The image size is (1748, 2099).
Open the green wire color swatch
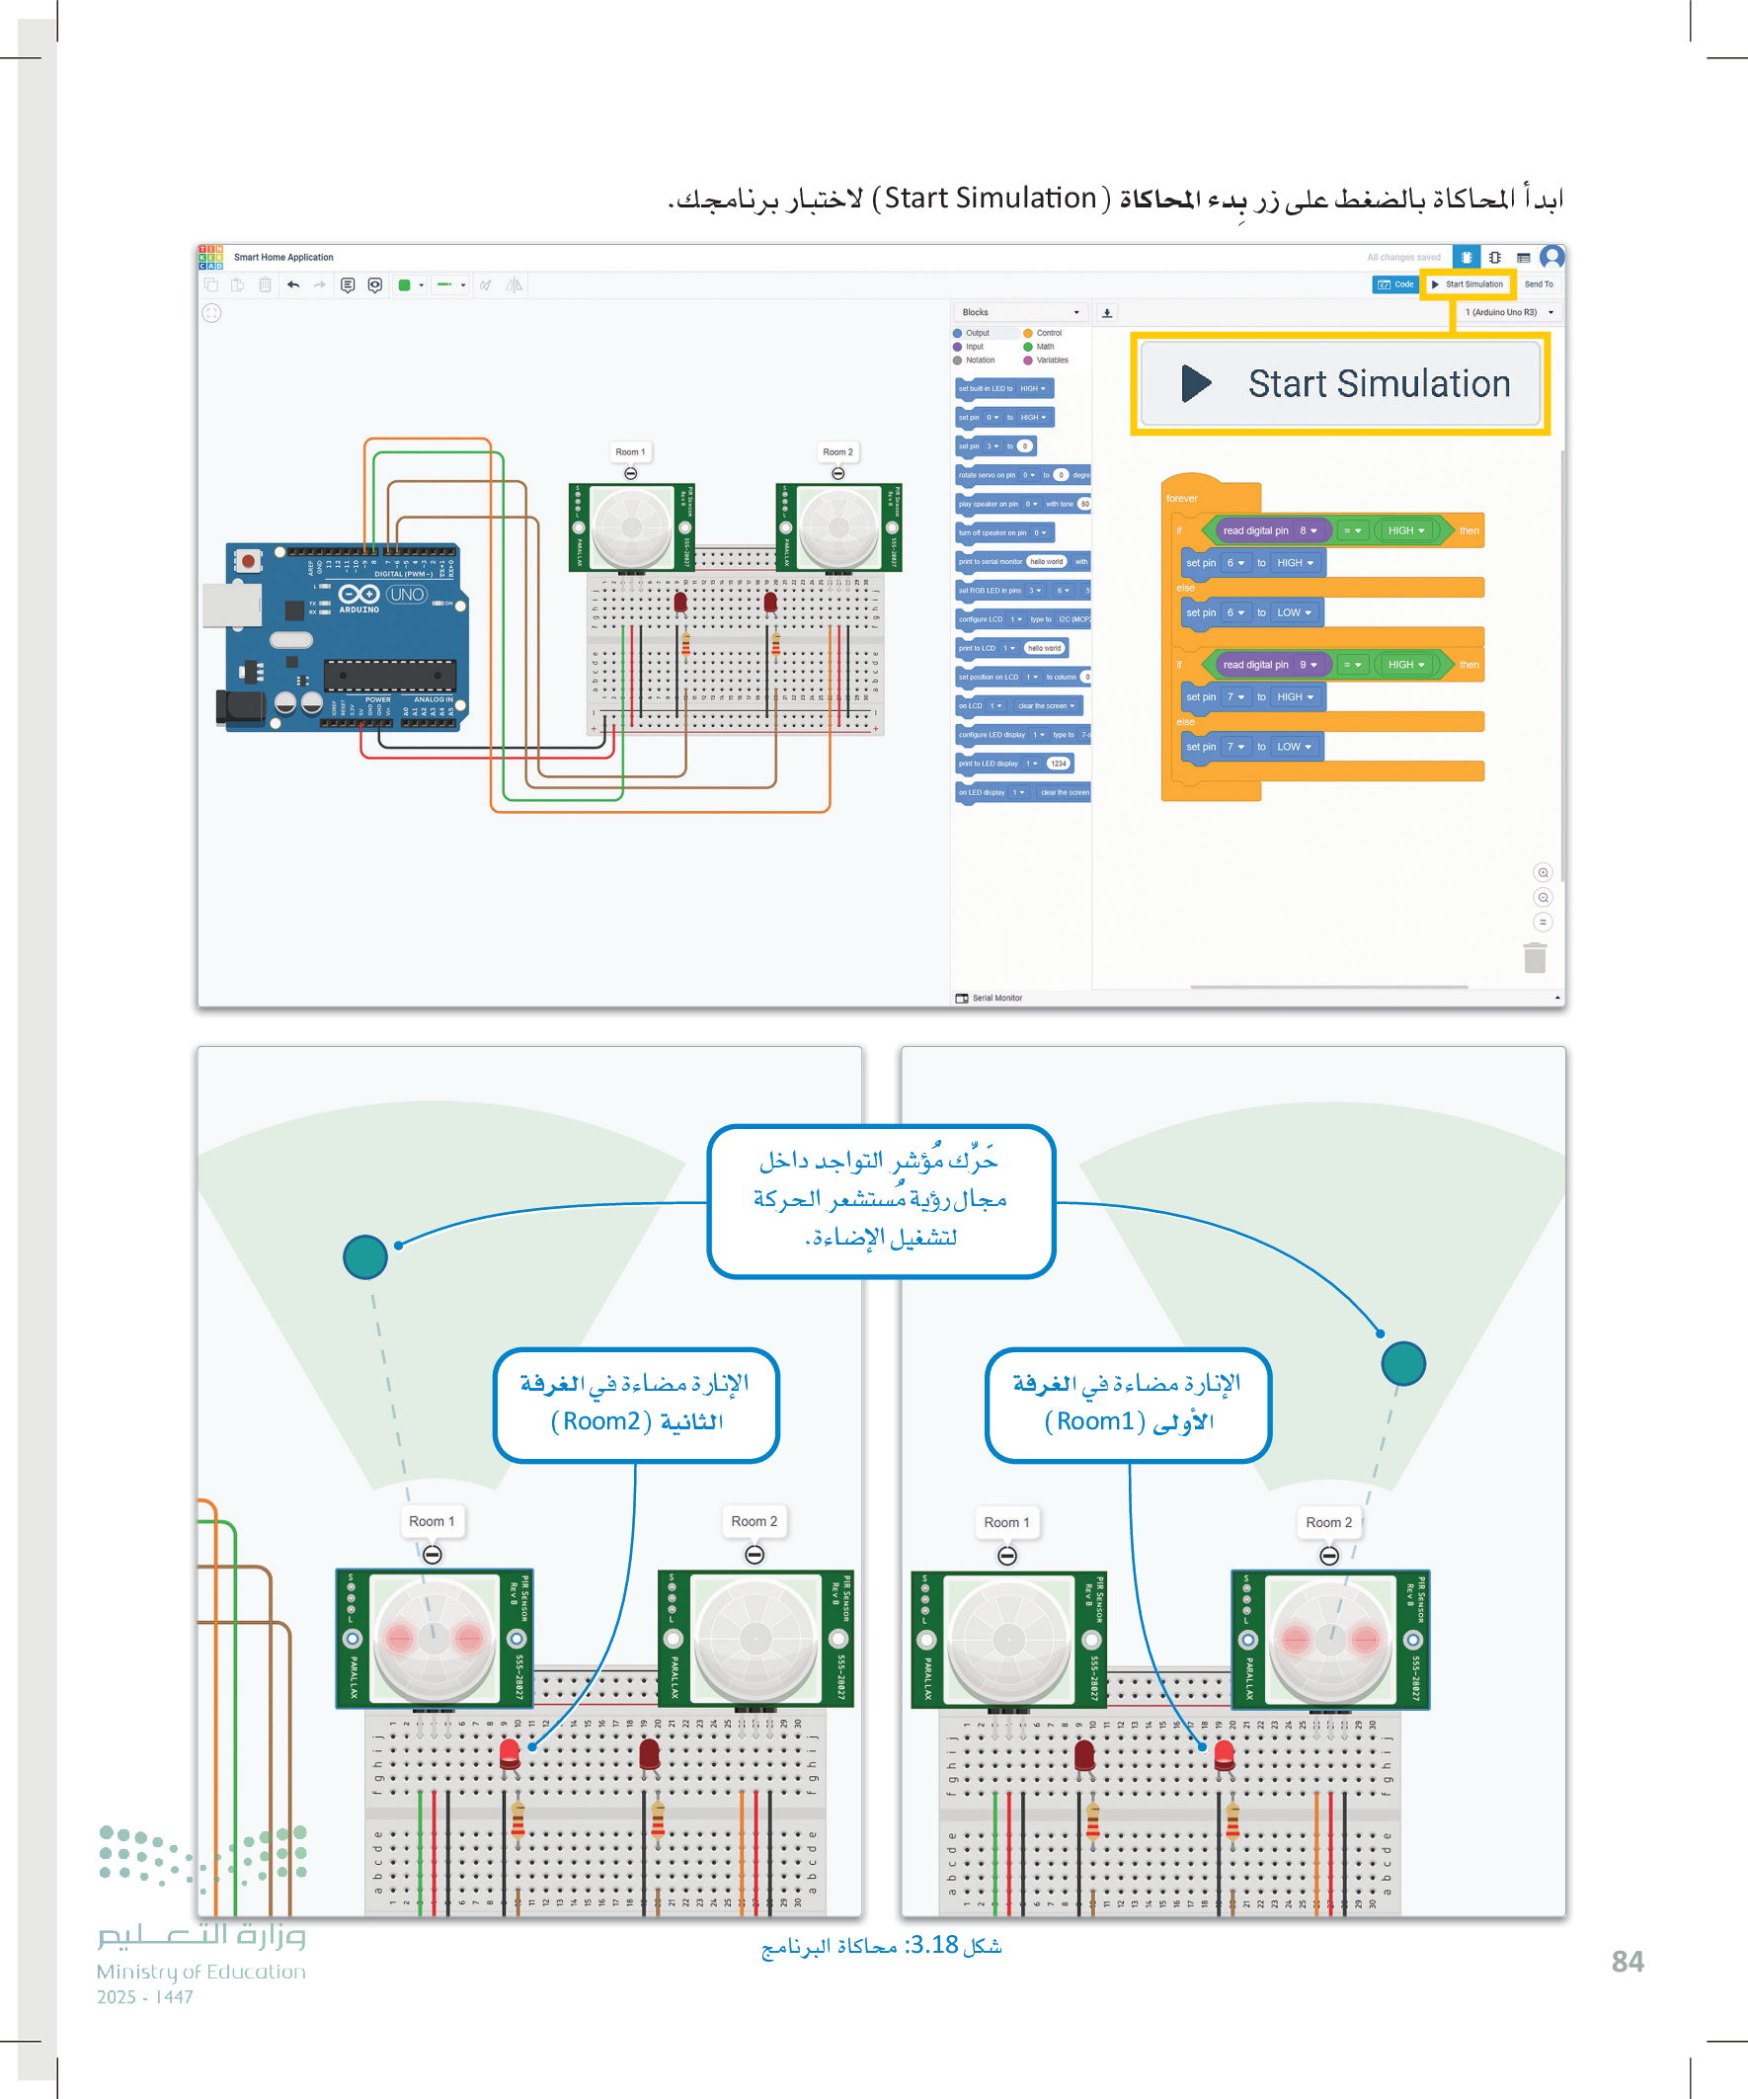coord(410,284)
